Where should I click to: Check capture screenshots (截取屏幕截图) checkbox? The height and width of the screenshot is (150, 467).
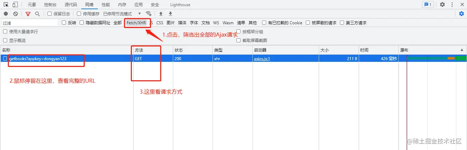[239, 40]
